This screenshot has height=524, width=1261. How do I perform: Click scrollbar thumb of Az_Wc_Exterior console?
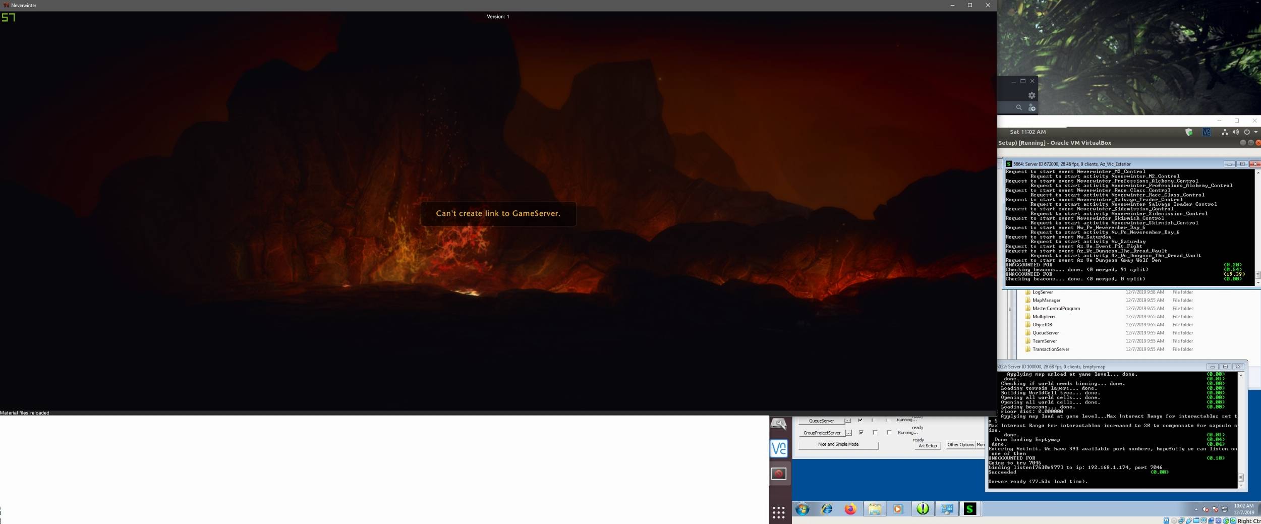(1257, 275)
